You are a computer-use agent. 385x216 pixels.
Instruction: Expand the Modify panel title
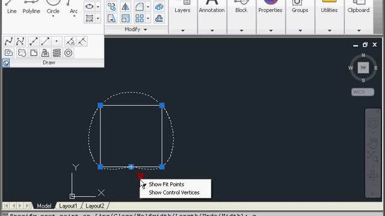tap(136, 29)
